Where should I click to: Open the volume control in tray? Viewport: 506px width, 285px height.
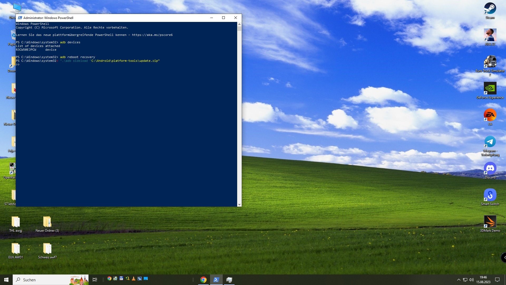[471, 280]
